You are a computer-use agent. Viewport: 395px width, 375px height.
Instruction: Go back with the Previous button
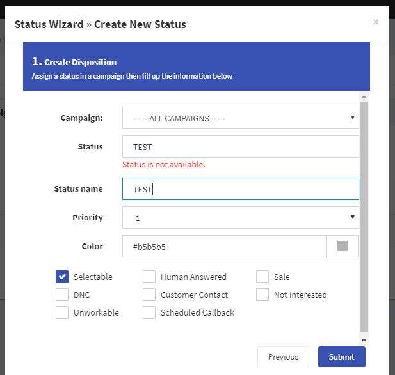click(283, 356)
